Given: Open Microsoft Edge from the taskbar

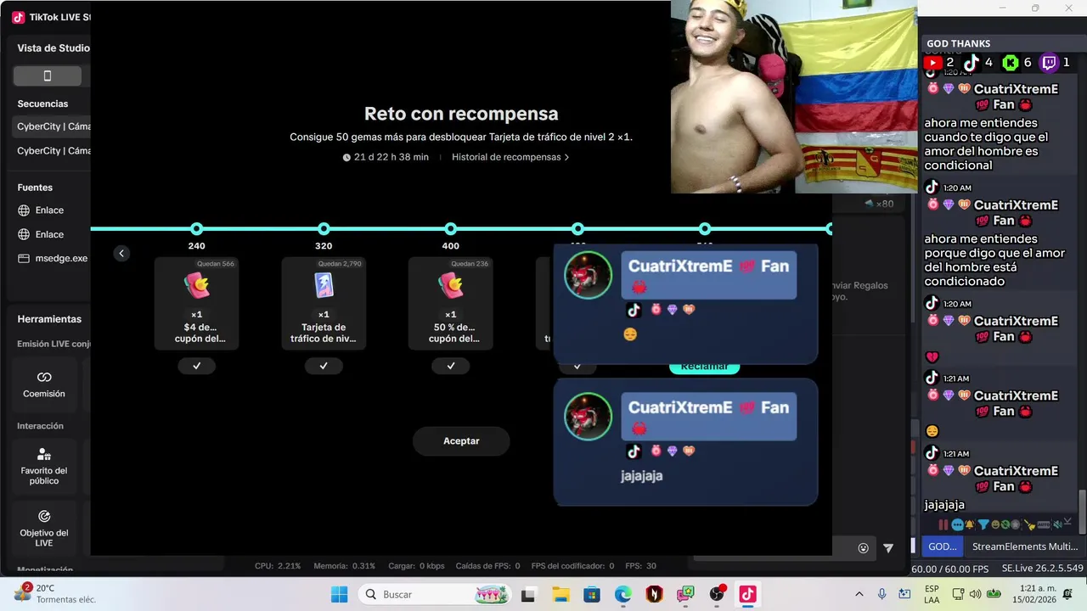Looking at the screenshot, I should click(623, 594).
